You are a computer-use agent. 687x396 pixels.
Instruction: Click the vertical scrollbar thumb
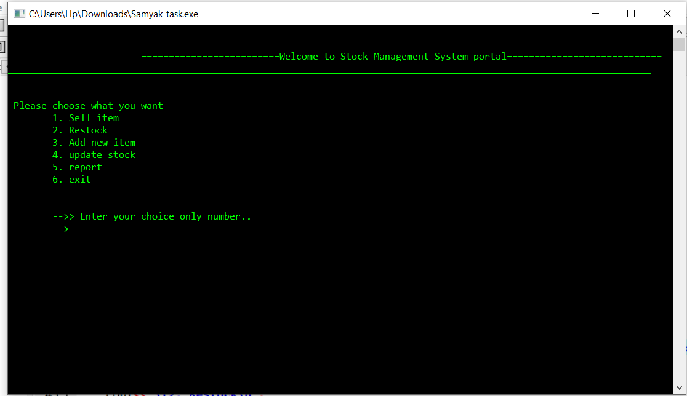679,45
